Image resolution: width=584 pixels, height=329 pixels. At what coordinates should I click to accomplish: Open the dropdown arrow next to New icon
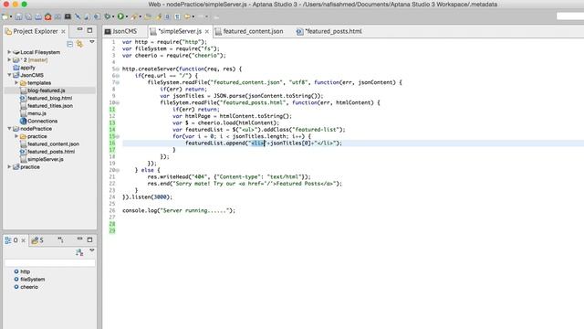(11, 16)
